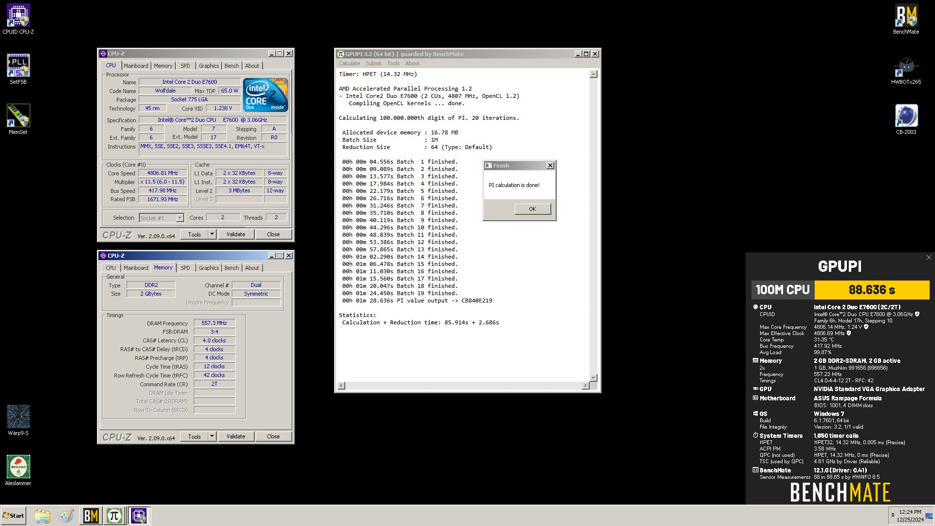This screenshot has height=526, width=935.
Task: Switch to CPU tab in lower CPU-Z
Action: coord(111,268)
